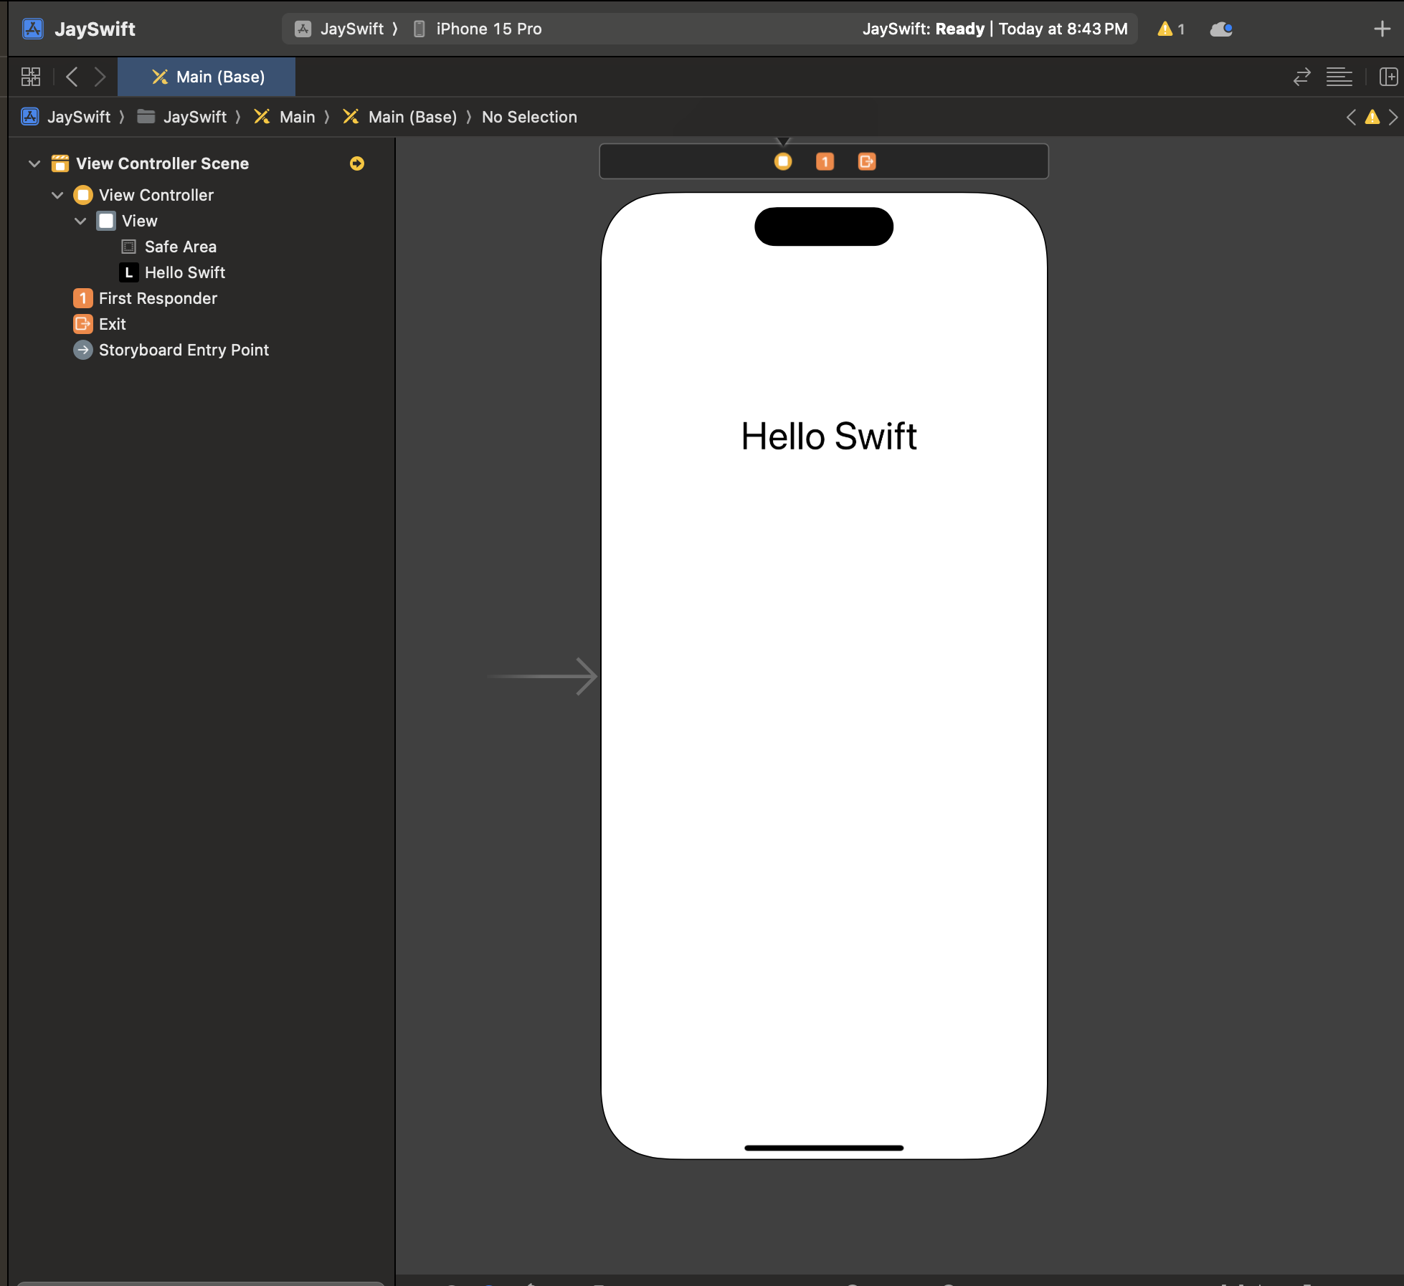The height and width of the screenshot is (1286, 1404).
Task: Select View Controller Scene in the outline
Action: pyautogui.click(x=162, y=163)
